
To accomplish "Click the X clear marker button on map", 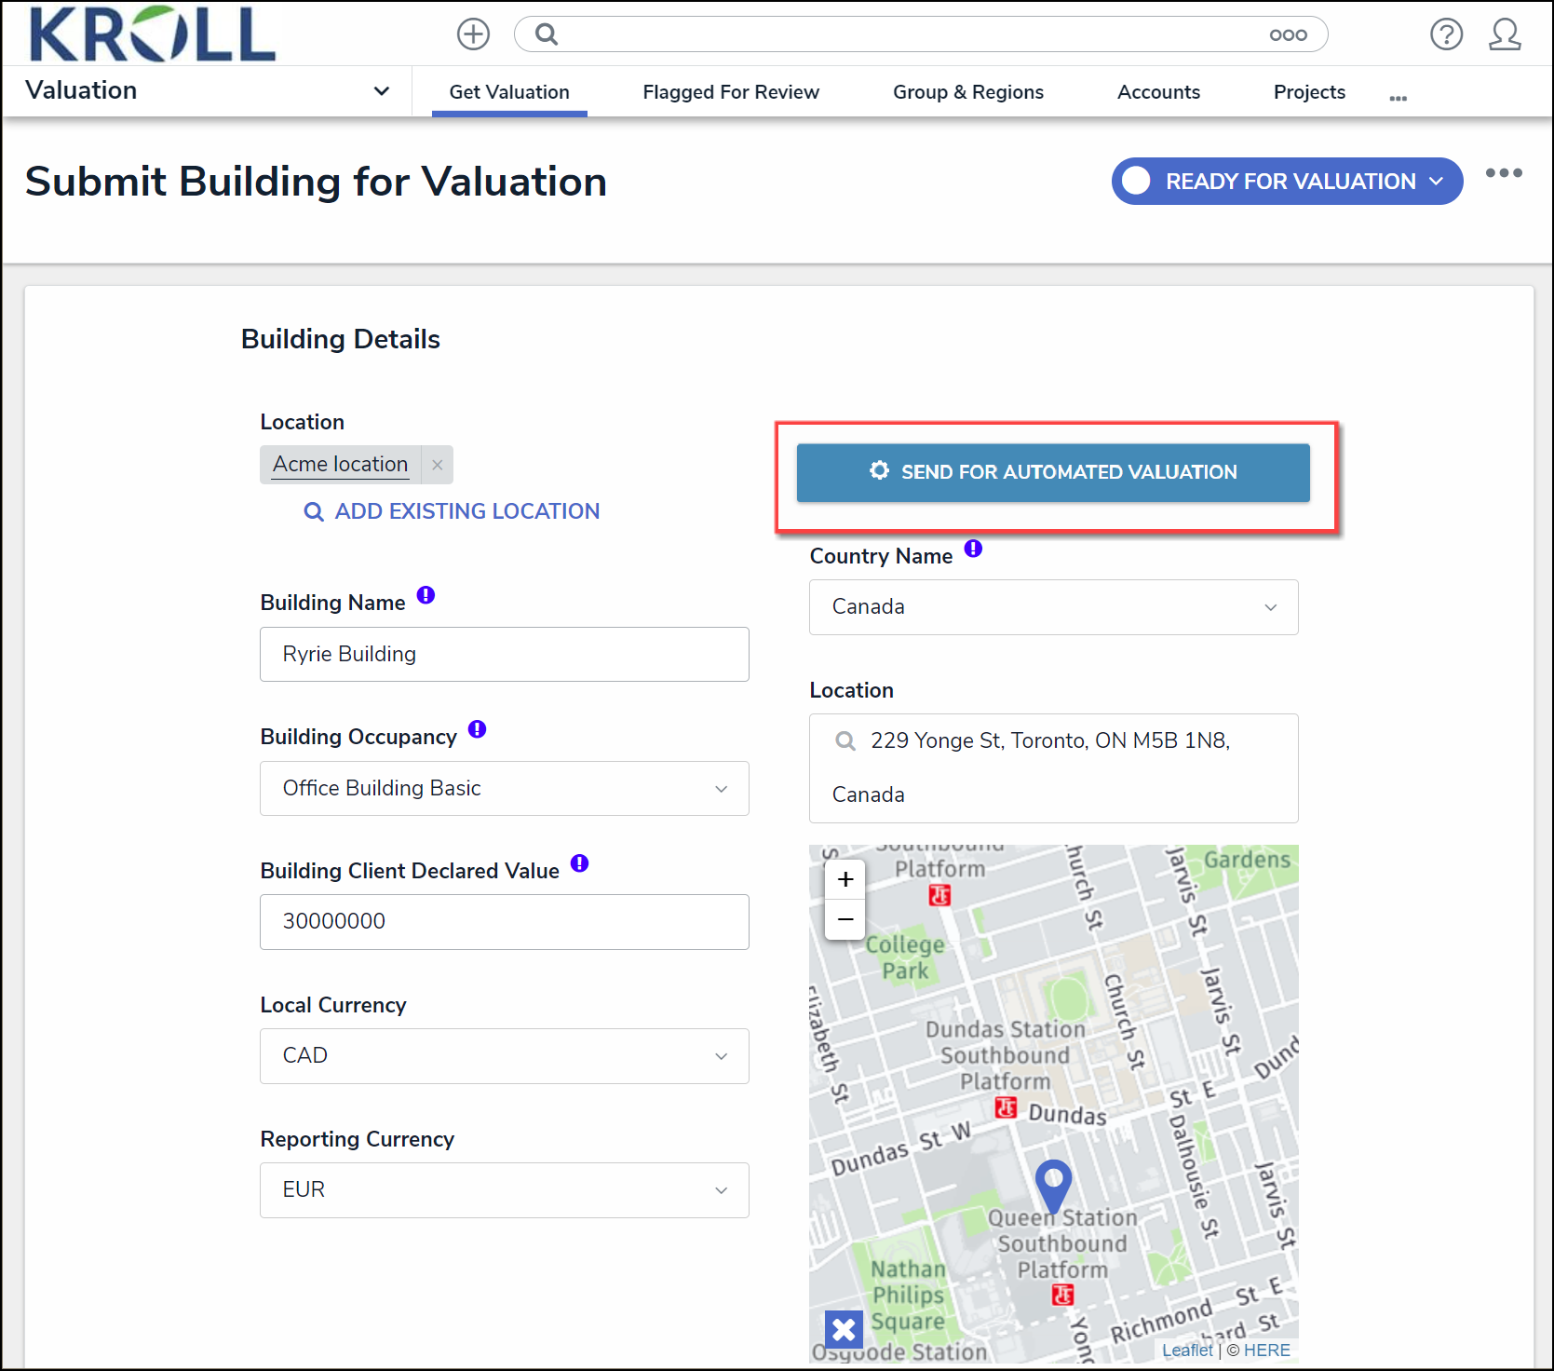I will point(844,1329).
